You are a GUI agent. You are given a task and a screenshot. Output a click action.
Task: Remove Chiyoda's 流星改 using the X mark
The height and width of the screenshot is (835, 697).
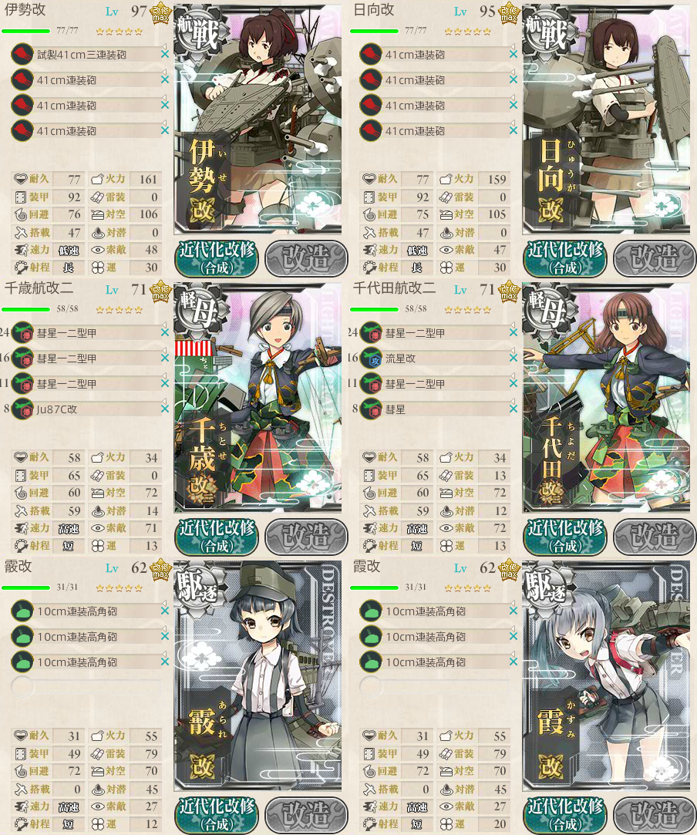(x=513, y=359)
